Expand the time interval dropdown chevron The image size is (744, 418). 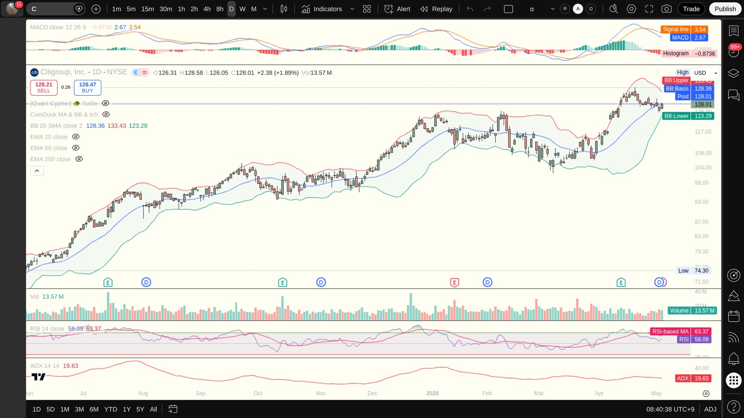tap(265, 9)
